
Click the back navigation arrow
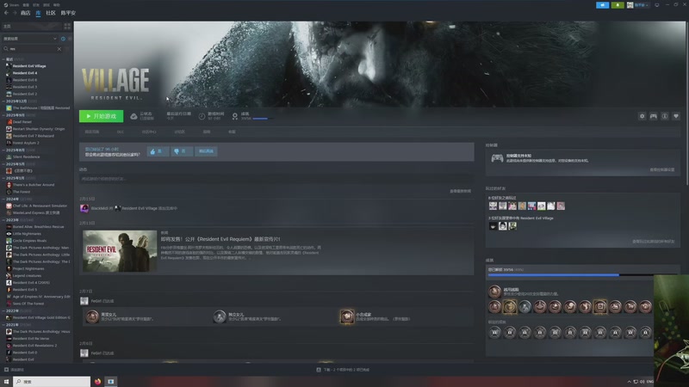[6, 13]
